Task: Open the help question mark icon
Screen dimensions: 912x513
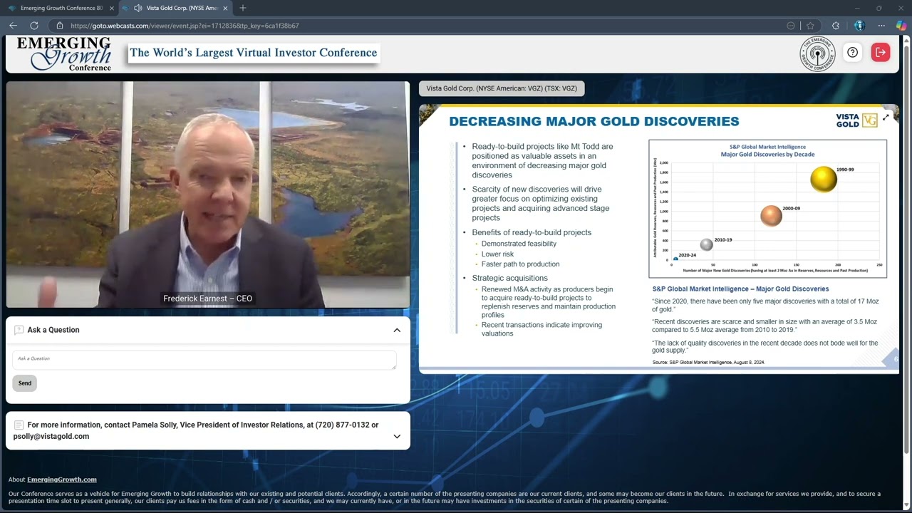Action: [x=852, y=53]
